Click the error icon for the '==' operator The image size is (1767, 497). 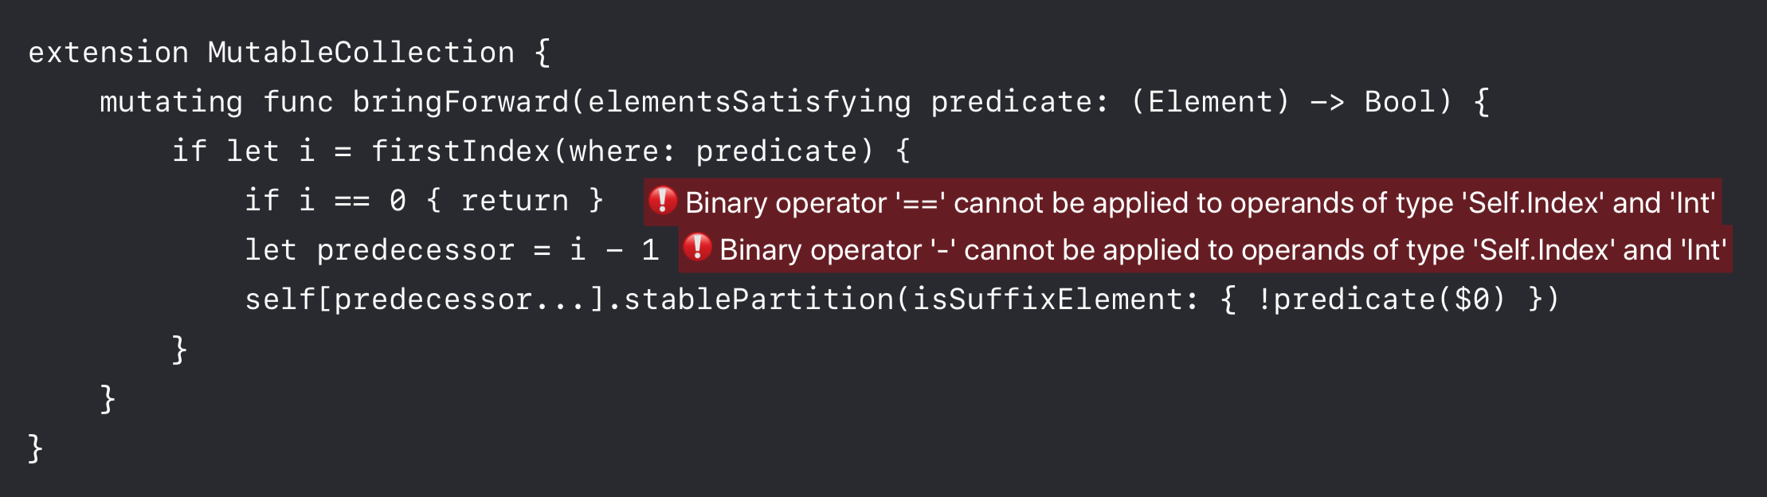[662, 201]
